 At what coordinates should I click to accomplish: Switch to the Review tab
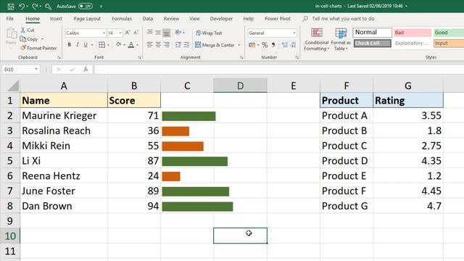click(171, 19)
